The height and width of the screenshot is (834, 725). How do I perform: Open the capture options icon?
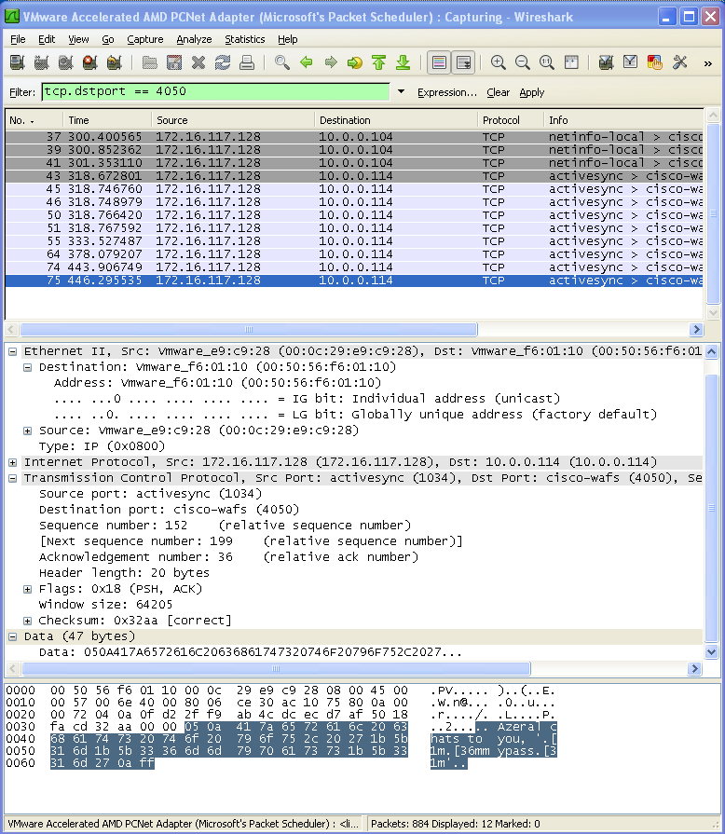[x=41, y=62]
